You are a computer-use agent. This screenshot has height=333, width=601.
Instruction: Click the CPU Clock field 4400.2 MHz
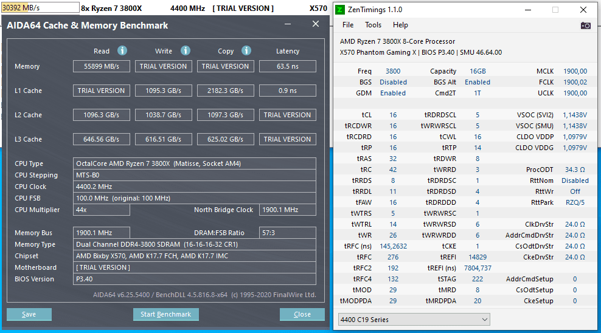pyautogui.click(x=195, y=187)
